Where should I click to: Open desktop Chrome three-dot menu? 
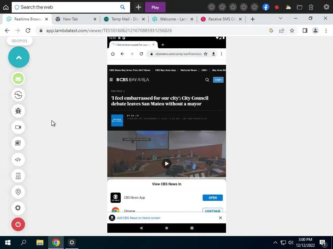point(326,30)
